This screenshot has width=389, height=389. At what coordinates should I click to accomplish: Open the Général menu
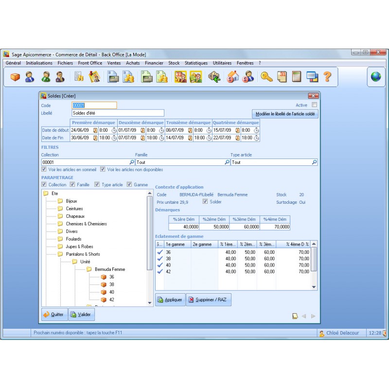click(x=14, y=63)
